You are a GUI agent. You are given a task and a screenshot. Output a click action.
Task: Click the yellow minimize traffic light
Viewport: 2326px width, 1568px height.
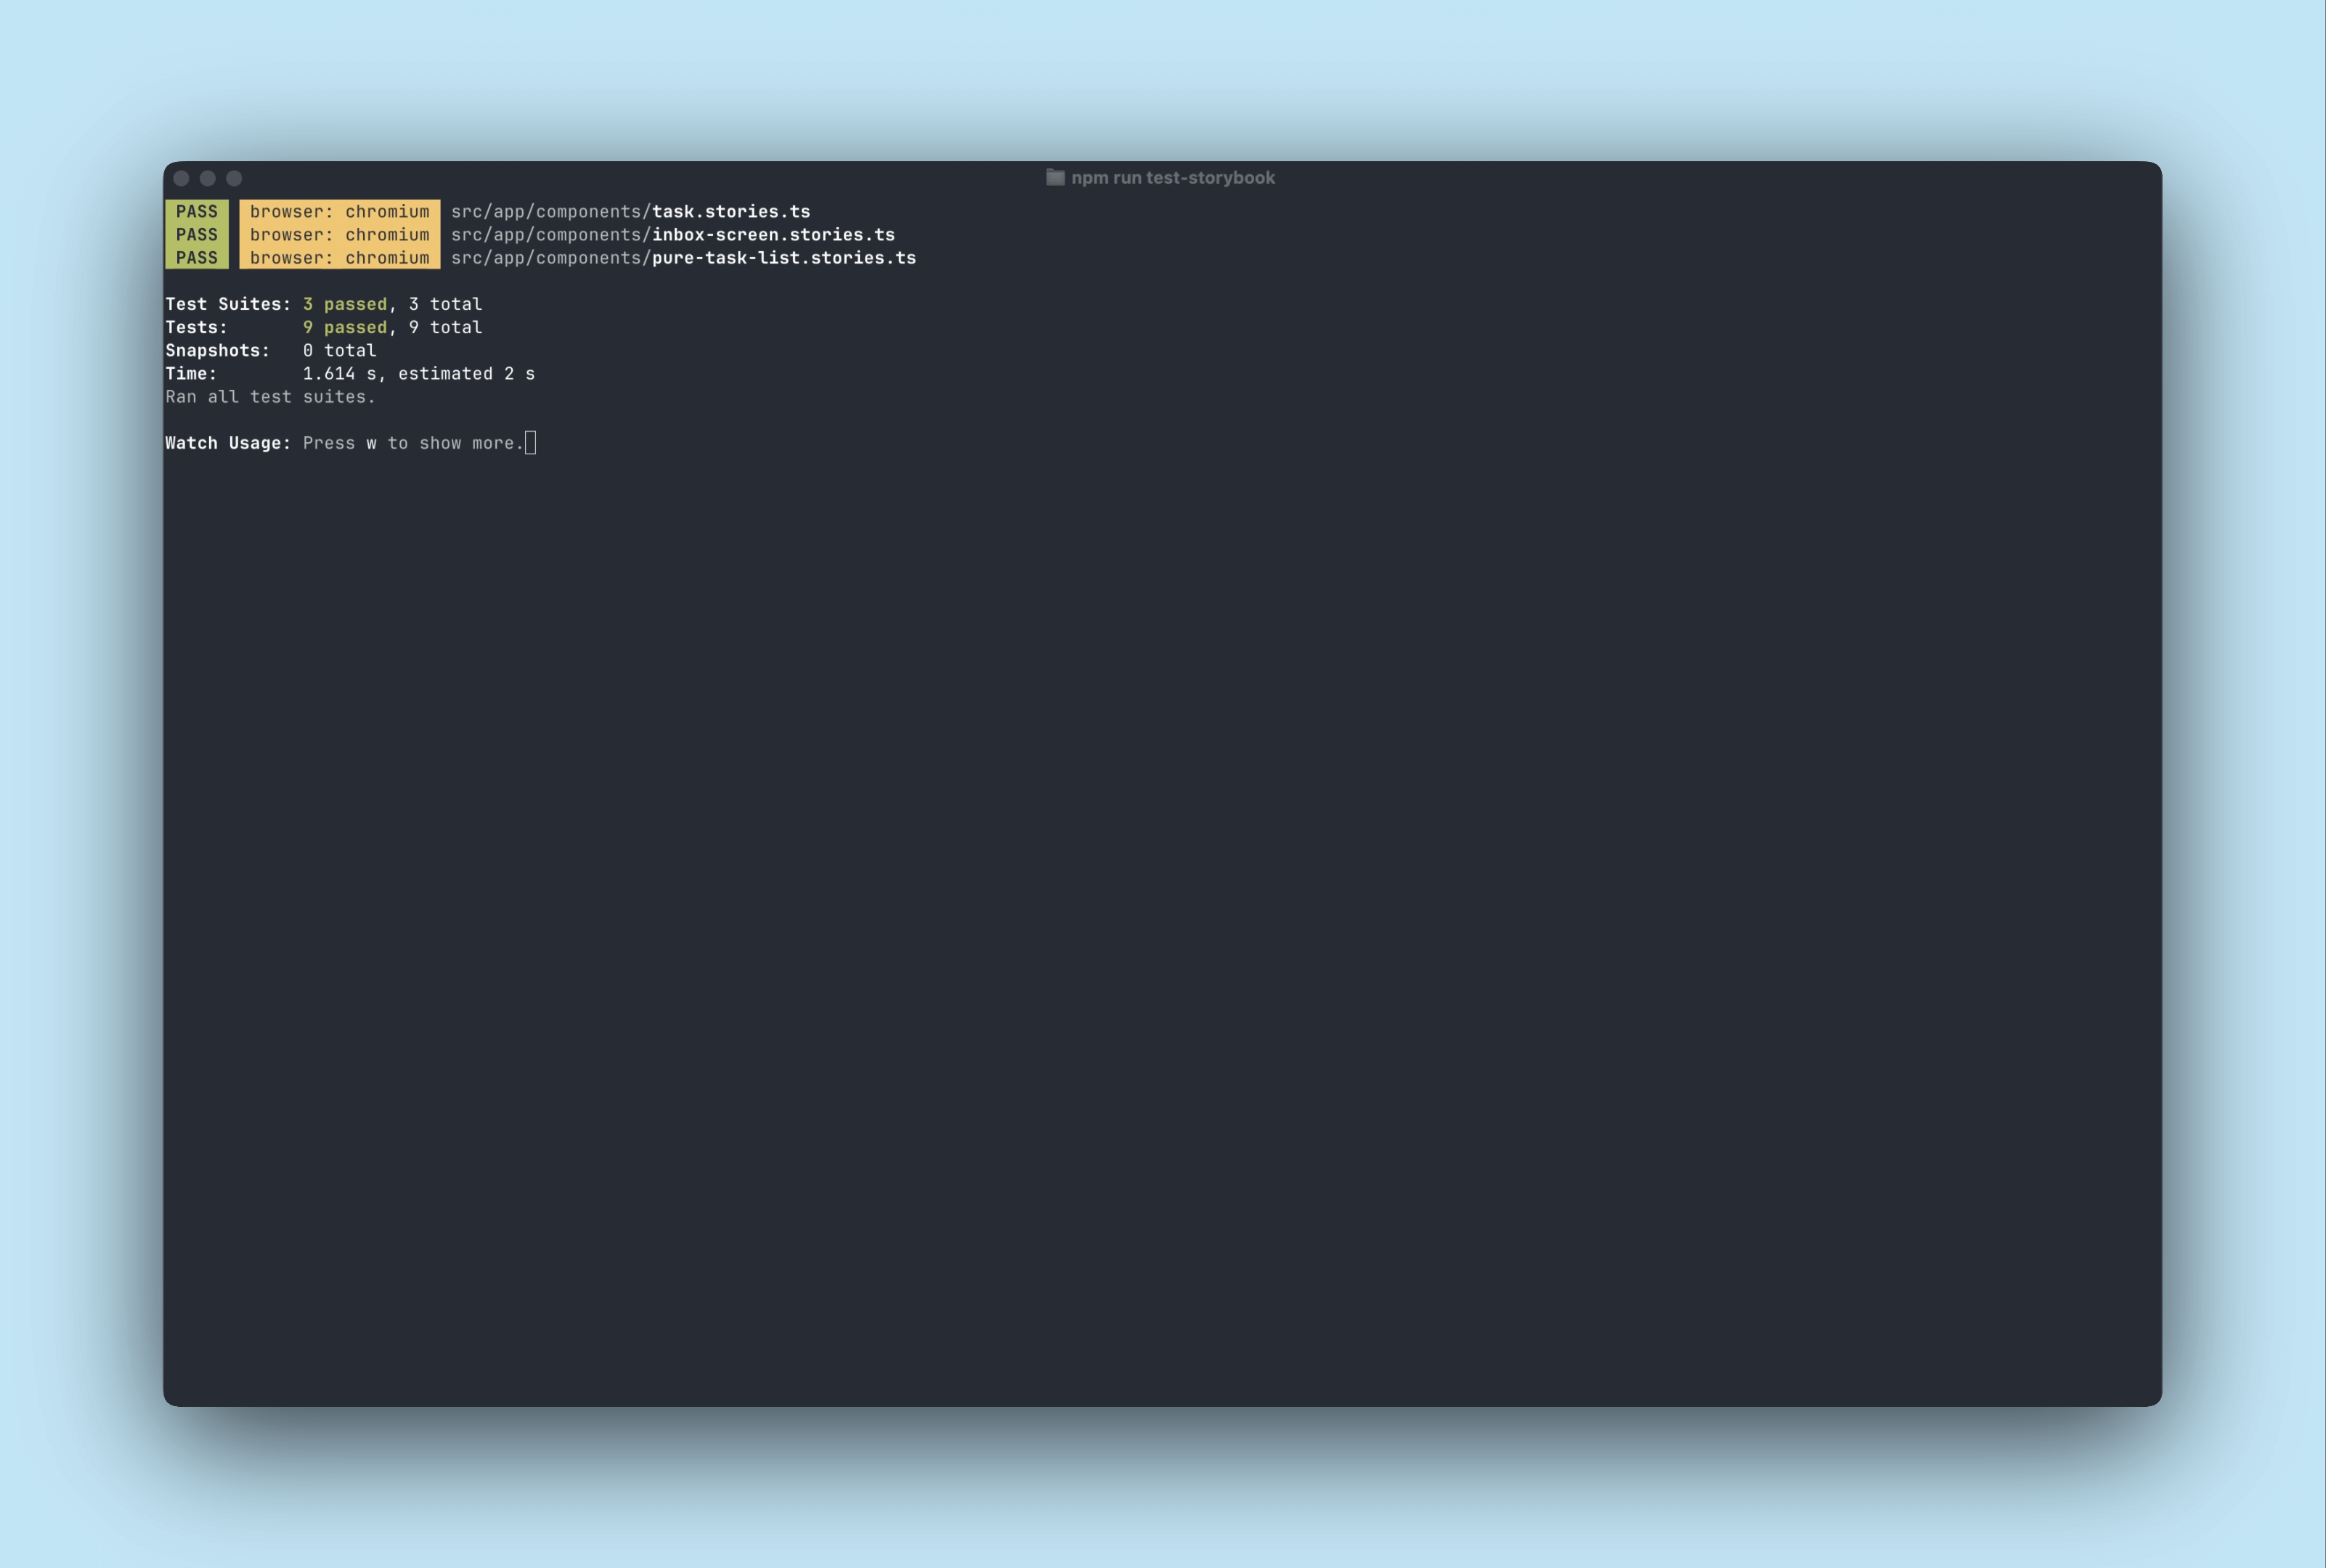(208, 177)
